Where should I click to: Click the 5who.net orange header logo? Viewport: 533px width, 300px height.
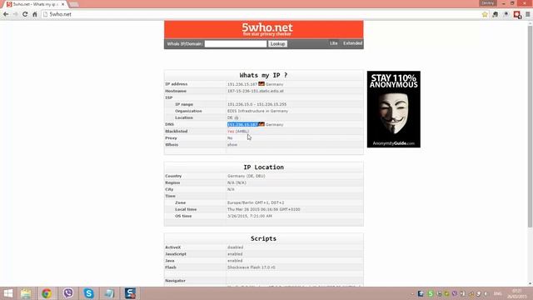point(266,29)
